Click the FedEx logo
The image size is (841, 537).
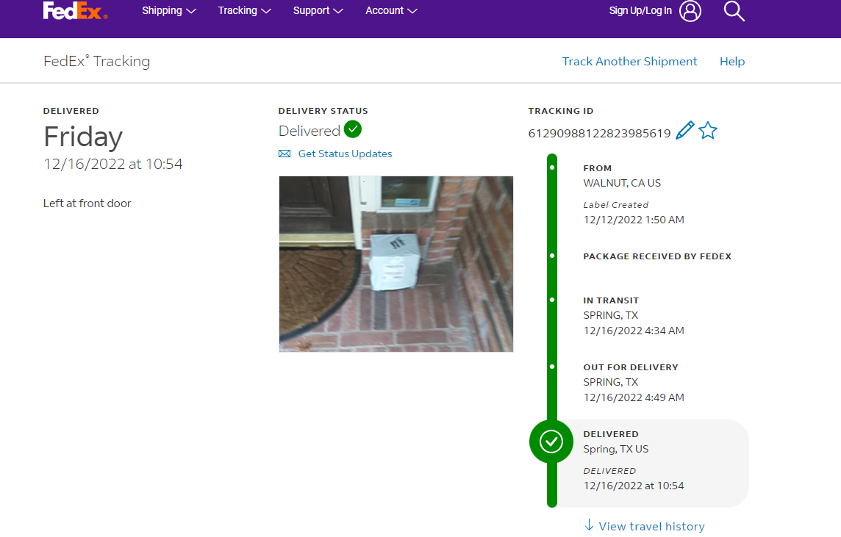(x=75, y=10)
